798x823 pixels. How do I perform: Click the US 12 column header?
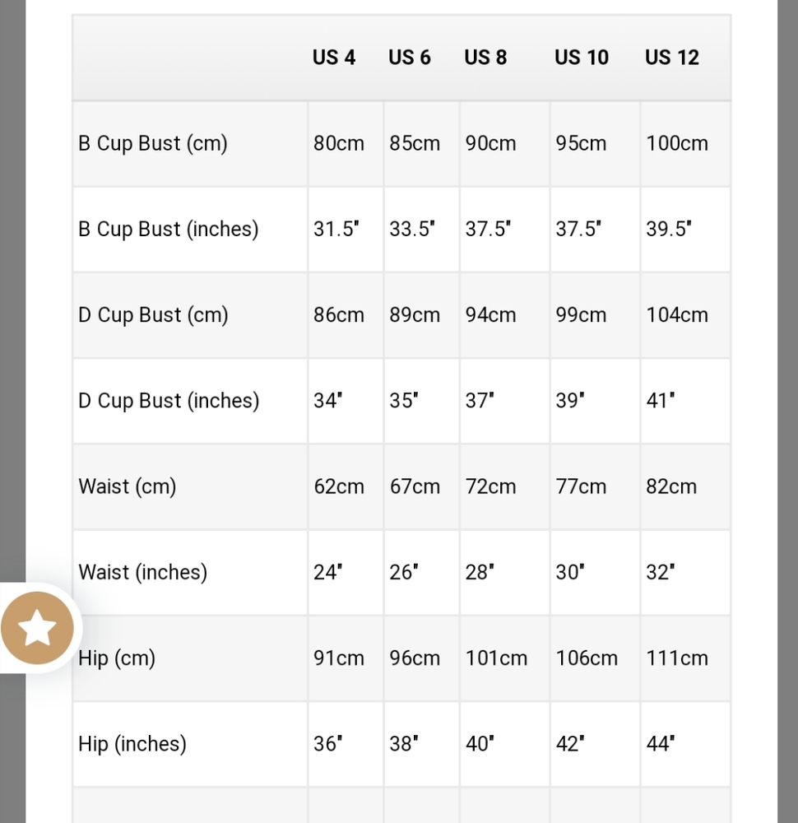point(672,58)
